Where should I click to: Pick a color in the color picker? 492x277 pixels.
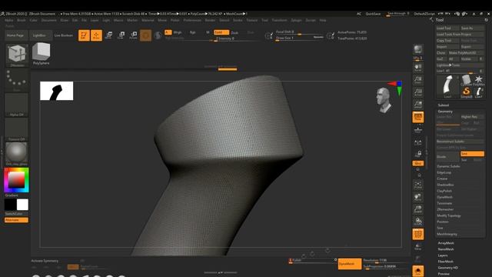(x=16, y=180)
